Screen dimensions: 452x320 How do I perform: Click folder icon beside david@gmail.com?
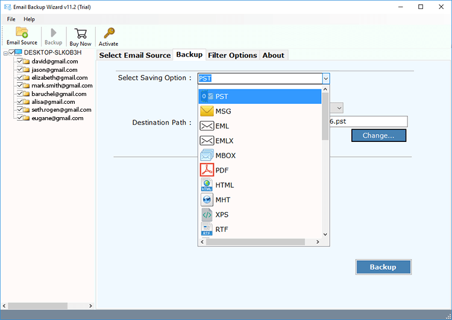pyautogui.click(x=27, y=62)
